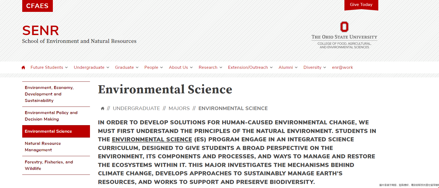Expand the Diversity dropdown

(315, 67)
